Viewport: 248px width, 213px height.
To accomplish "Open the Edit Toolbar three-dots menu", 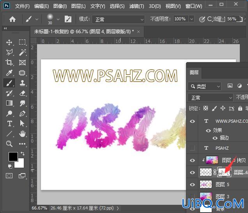I will click(22, 144).
